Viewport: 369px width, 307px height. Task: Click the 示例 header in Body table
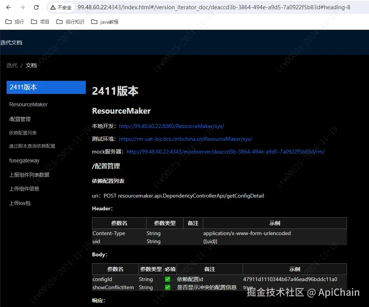point(295,269)
